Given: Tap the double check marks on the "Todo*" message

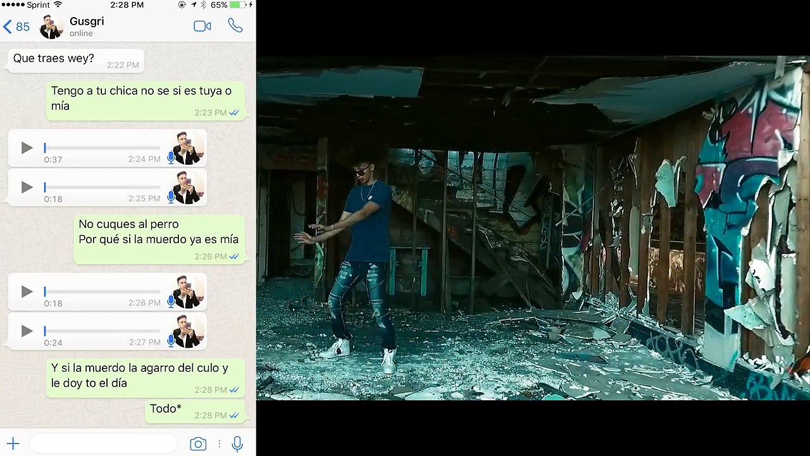Looking at the screenshot, I should coord(234,415).
